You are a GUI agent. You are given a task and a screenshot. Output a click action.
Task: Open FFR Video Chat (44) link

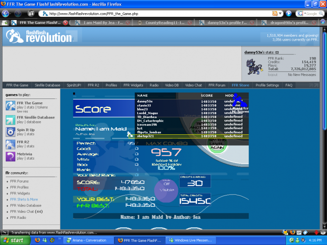point(26,211)
